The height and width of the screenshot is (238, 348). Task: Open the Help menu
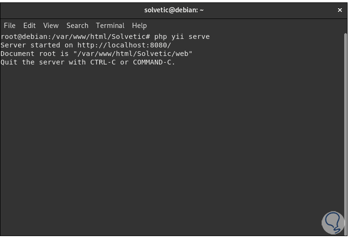point(139,26)
